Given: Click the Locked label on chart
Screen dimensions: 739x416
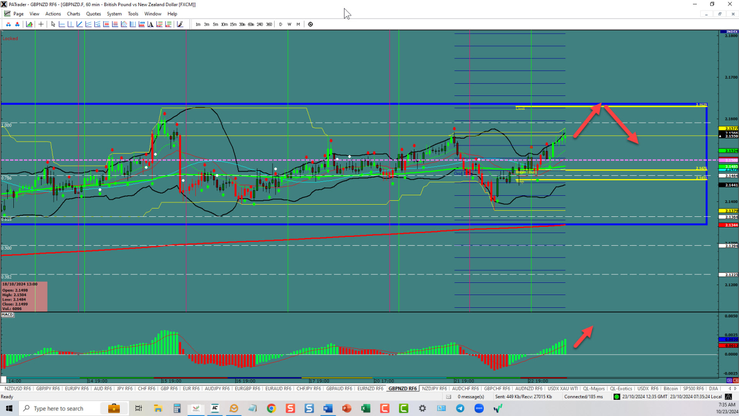Looking at the screenshot, I should (x=10, y=39).
